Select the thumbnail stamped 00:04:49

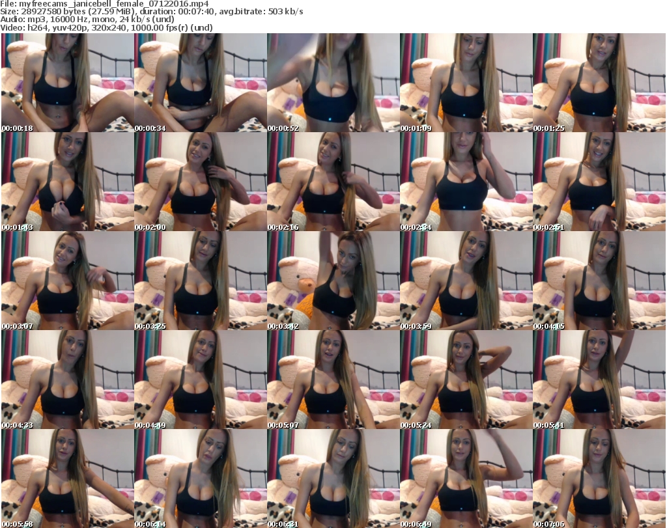201,380
